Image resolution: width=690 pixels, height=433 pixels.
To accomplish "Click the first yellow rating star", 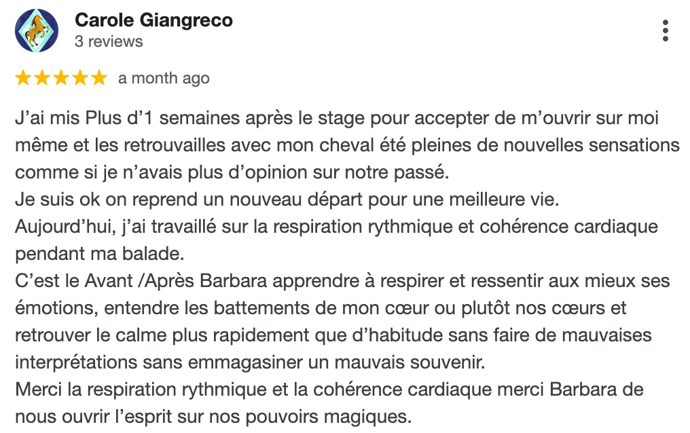I will click(x=23, y=78).
